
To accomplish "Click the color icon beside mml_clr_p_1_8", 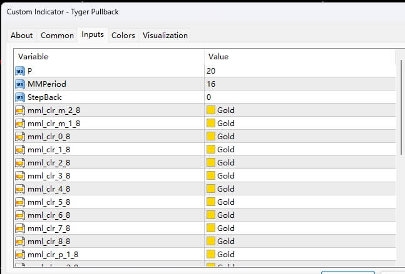I will point(19,255).
